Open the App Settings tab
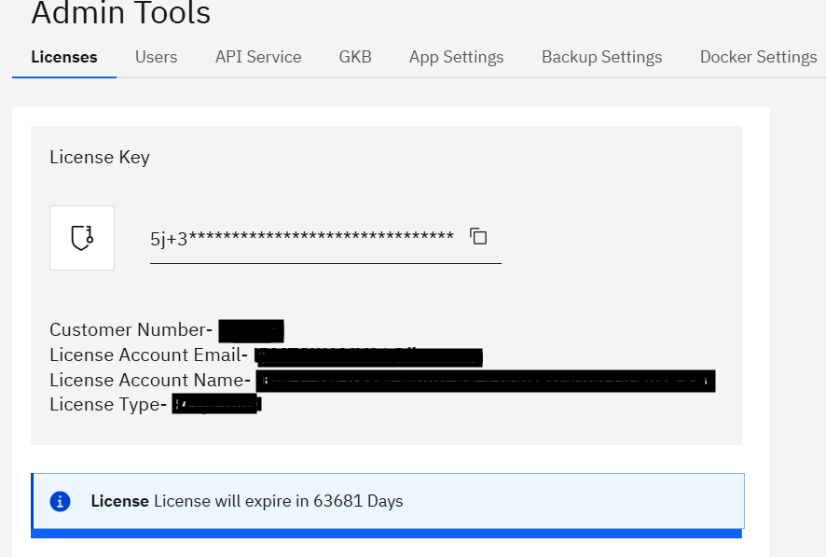 tap(456, 57)
